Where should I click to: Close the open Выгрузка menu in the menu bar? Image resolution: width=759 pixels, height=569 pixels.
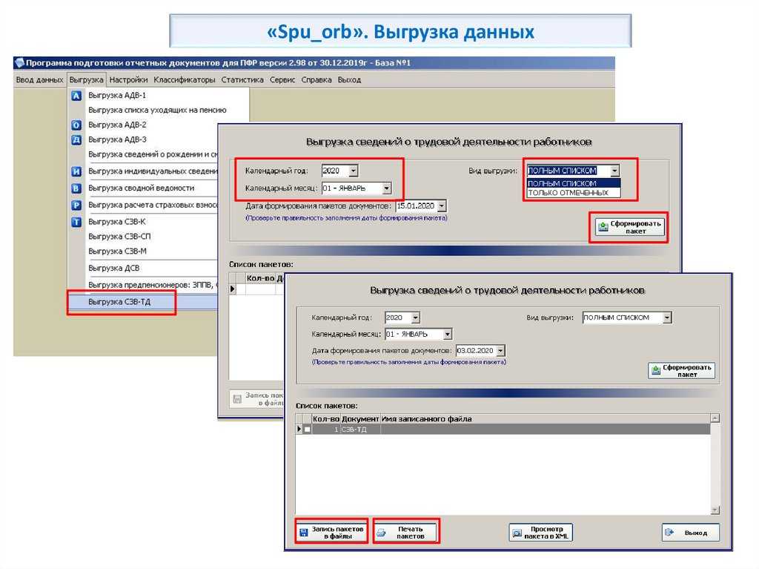[86, 80]
